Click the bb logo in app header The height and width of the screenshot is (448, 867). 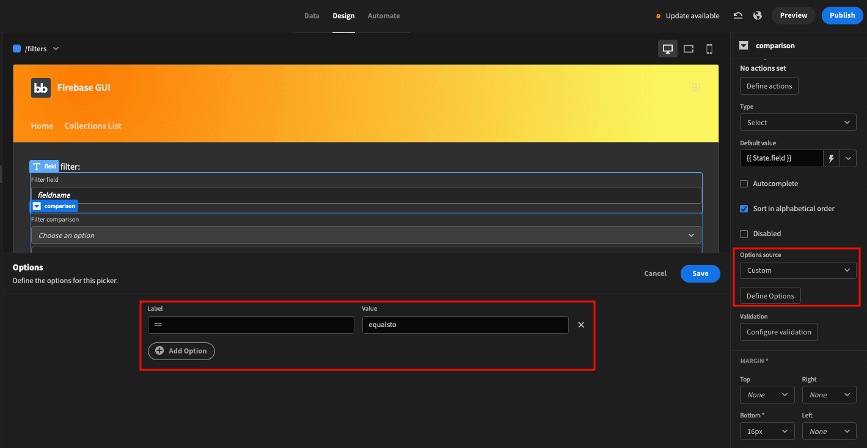pyautogui.click(x=41, y=88)
